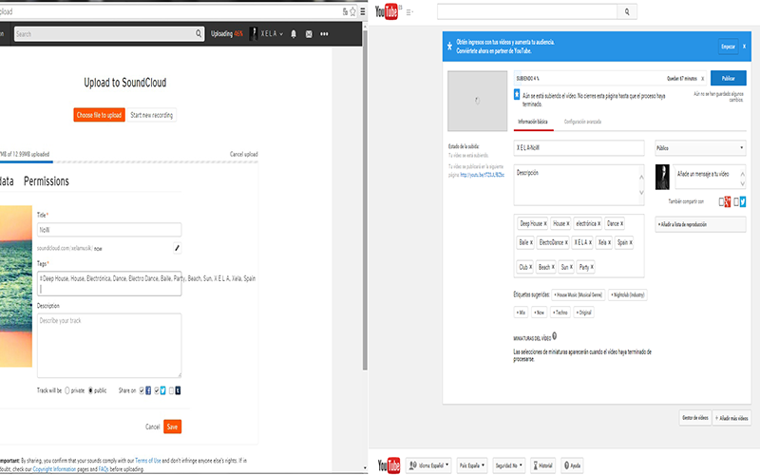Remove the Club tag
The width and height of the screenshot is (760, 475).
point(530,267)
